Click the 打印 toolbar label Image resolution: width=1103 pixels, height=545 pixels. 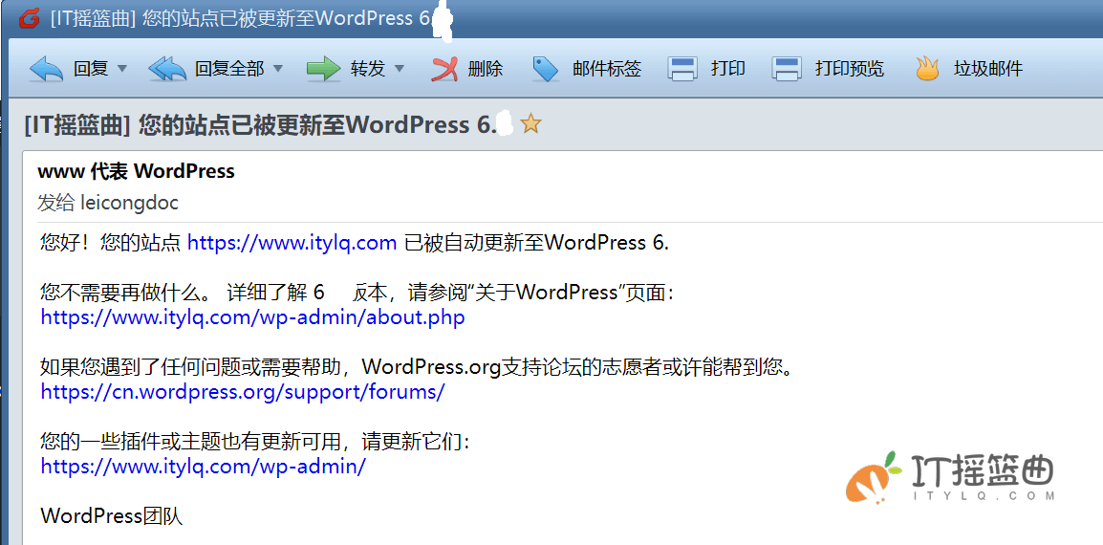(x=728, y=69)
